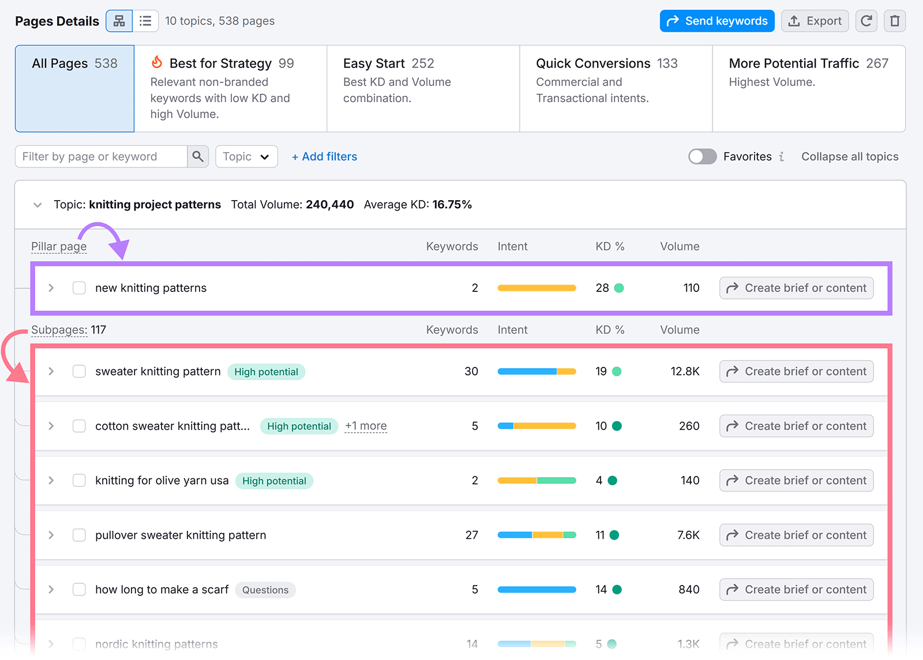Click the refresh icon button
The height and width of the screenshot is (660, 923).
tap(866, 21)
